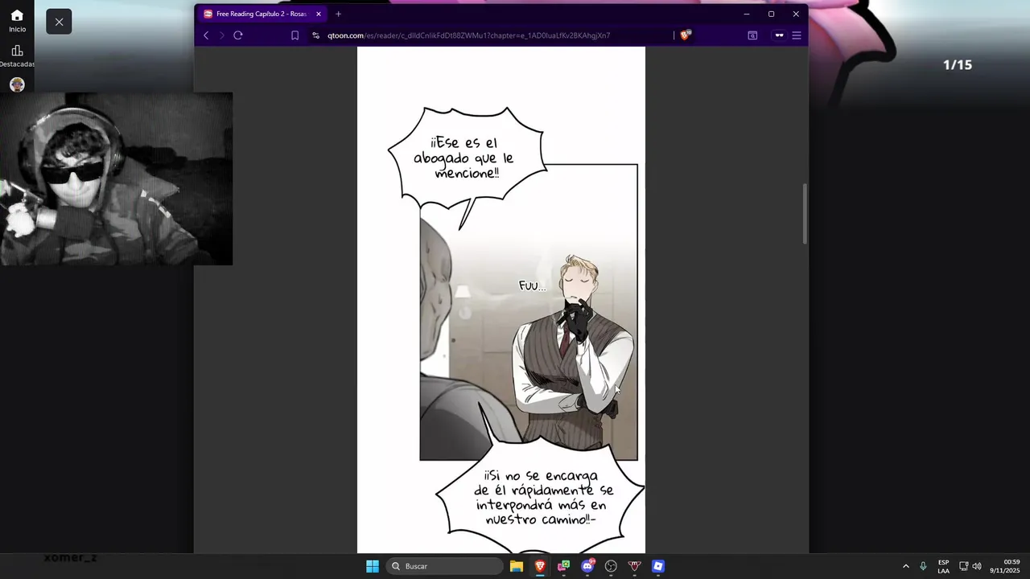The height and width of the screenshot is (579, 1030).
Task: View site settings icon in address bar
Action: (x=315, y=35)
